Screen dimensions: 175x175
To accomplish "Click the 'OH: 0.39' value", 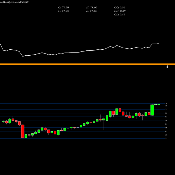I will tap(120, 11).
